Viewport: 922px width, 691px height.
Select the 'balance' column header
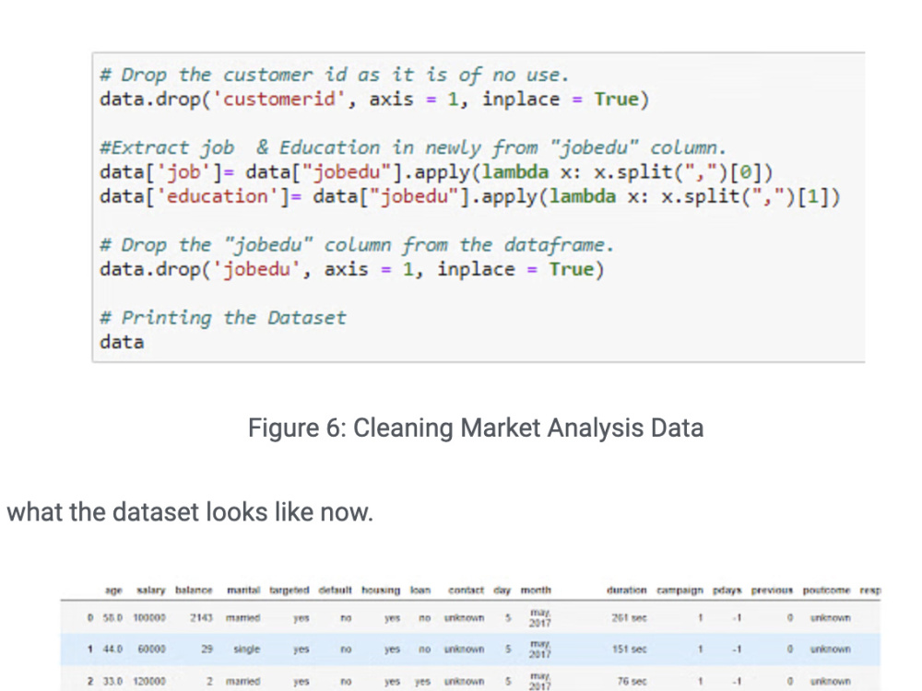[194, 590]
